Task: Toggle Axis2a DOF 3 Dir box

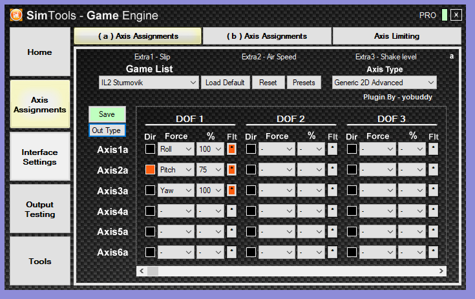Action: click(x=352, y=169)
